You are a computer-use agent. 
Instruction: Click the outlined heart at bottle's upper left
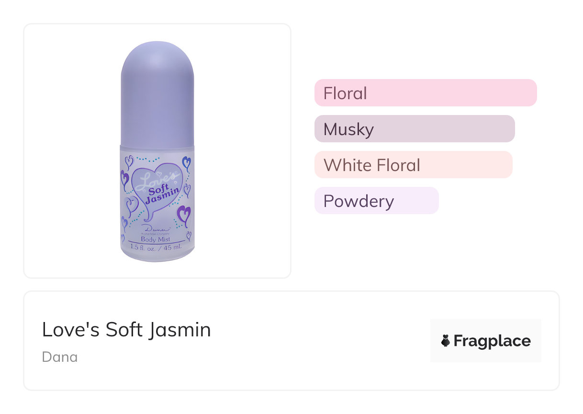129,162
